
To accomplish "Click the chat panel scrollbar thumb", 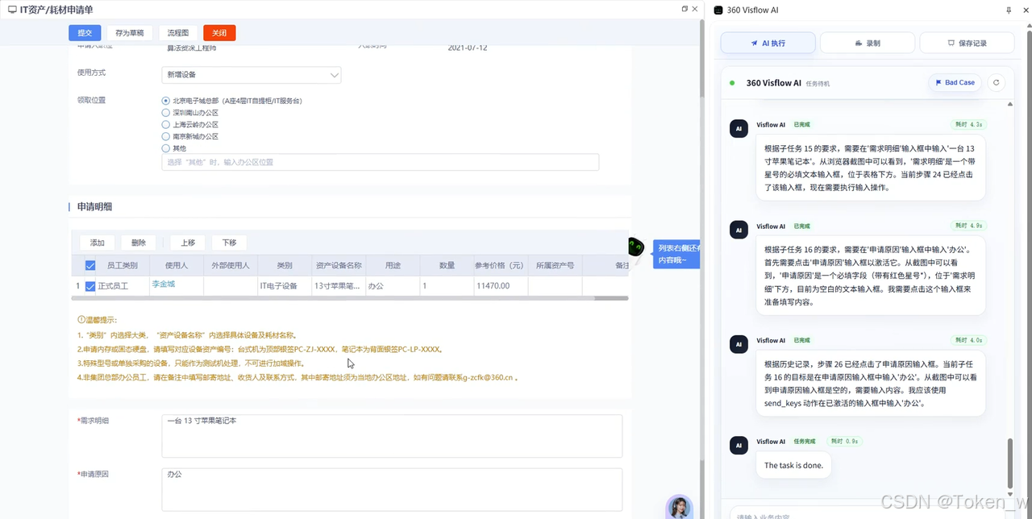I will (1010, 462).
